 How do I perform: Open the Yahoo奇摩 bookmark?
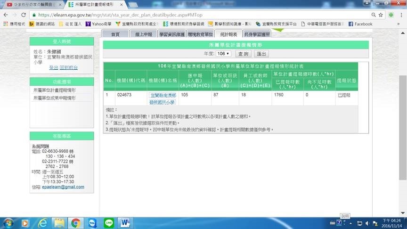[x=98, y=24]
